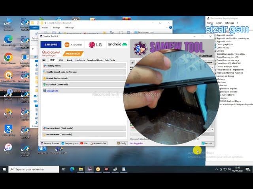Open iTunes from the desktop
Screen dimensions: 253x189
click(x=8, y=148)
